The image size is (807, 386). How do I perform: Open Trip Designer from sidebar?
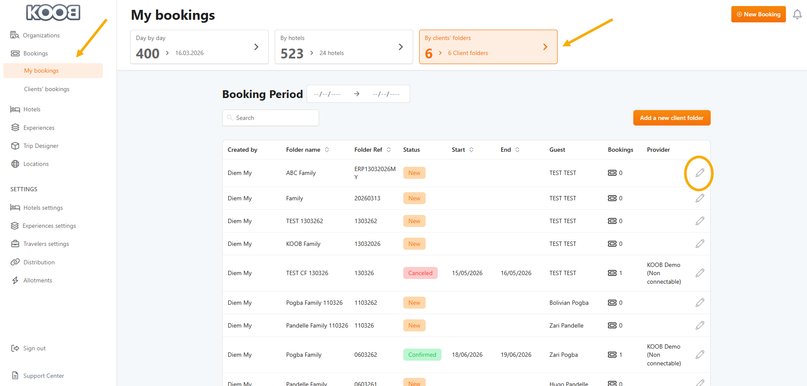[41, 146]
